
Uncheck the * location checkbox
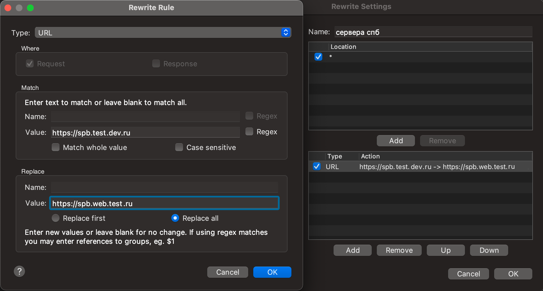coord(318,57)
